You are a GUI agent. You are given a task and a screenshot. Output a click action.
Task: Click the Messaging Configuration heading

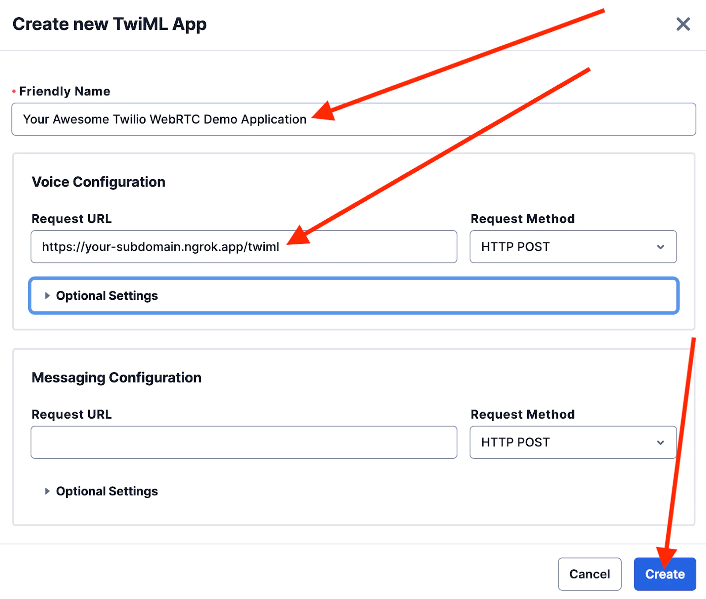point(116,378)
